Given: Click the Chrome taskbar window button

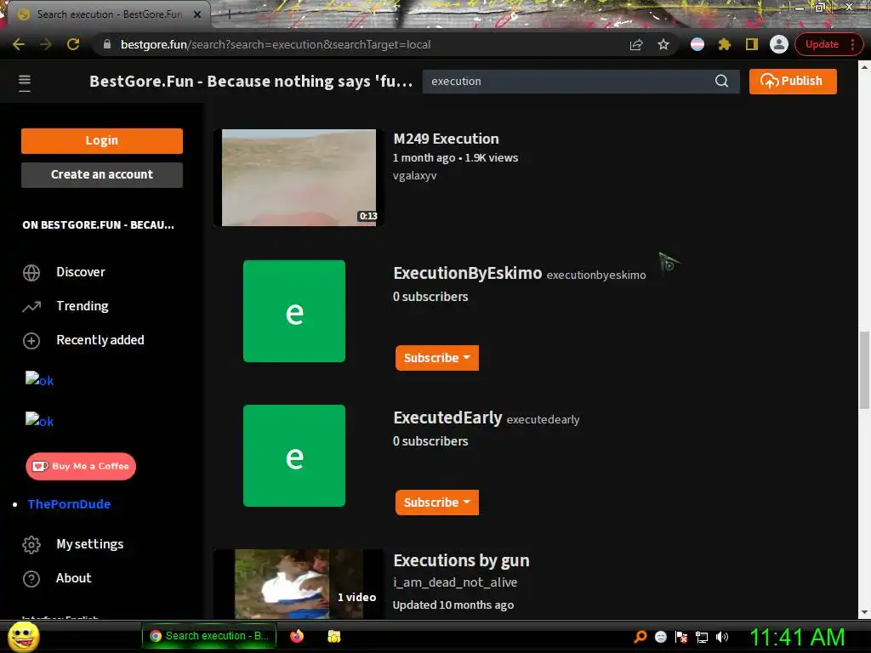Looking at the screenshot, I should (209, 636).
